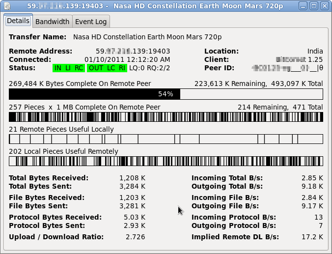Click Incoming Protocol B/s value 13
332x254 pixels.
(319, 217)
